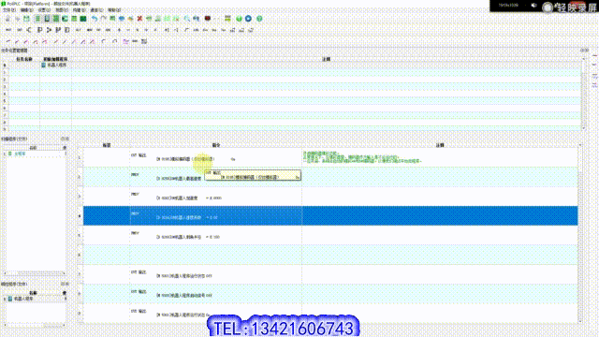Click down arrow of top task table scrollbar
The width and height of the screenshot is (599, 337).
[x=583, y=128]
